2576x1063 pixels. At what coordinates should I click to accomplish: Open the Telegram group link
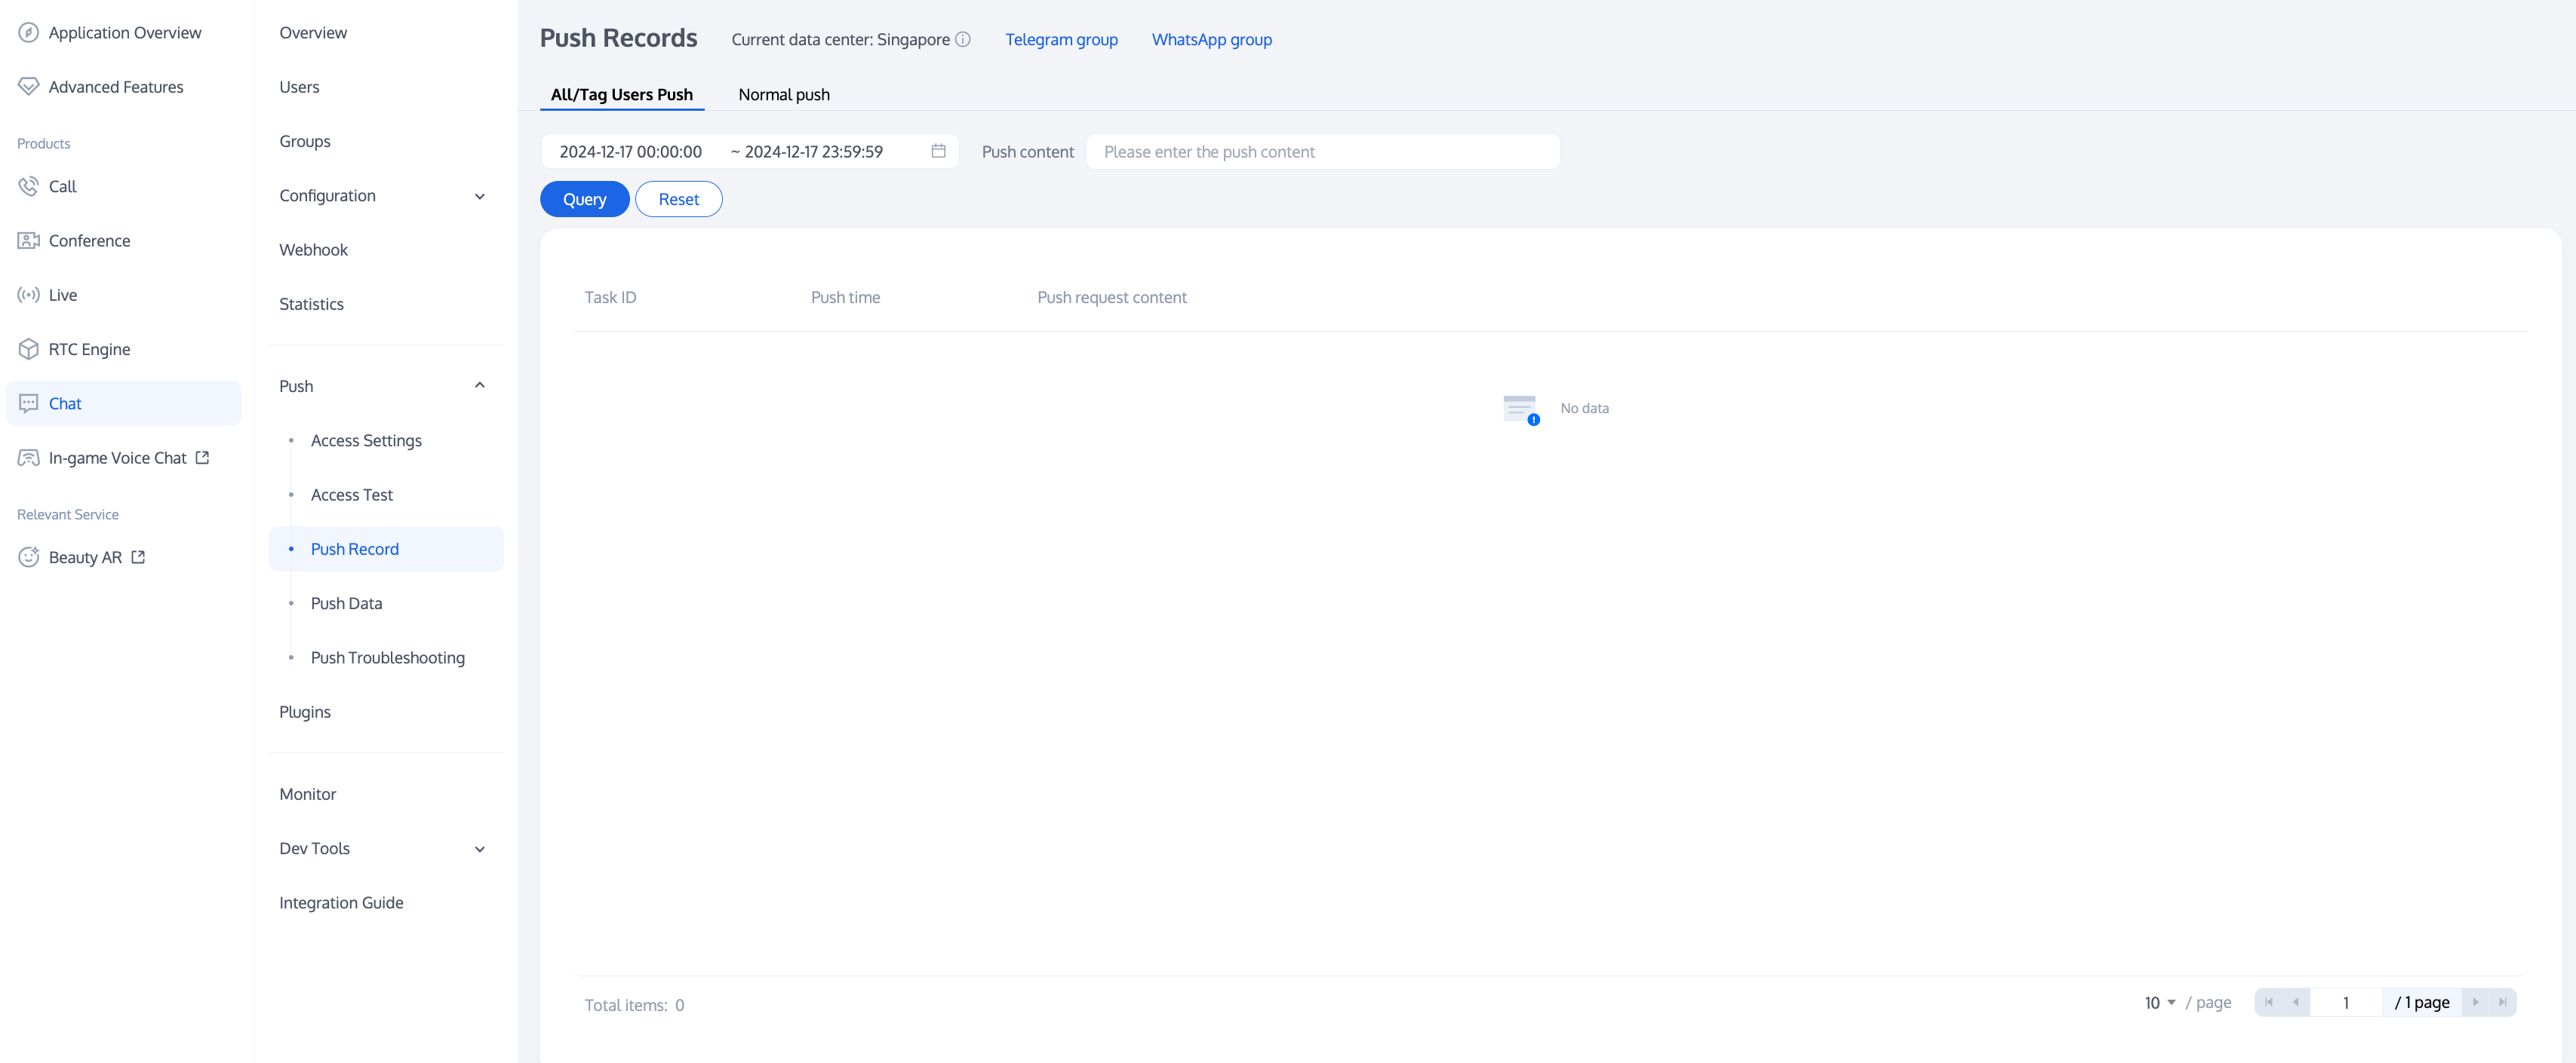click(x=1061, y=40)
